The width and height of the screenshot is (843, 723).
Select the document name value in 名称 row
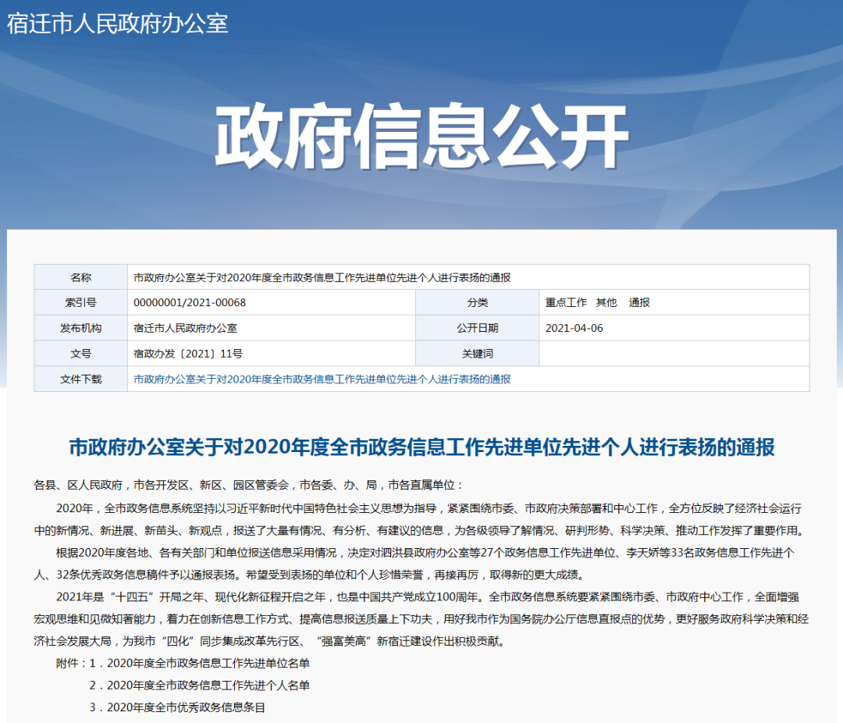pos(322,278)
